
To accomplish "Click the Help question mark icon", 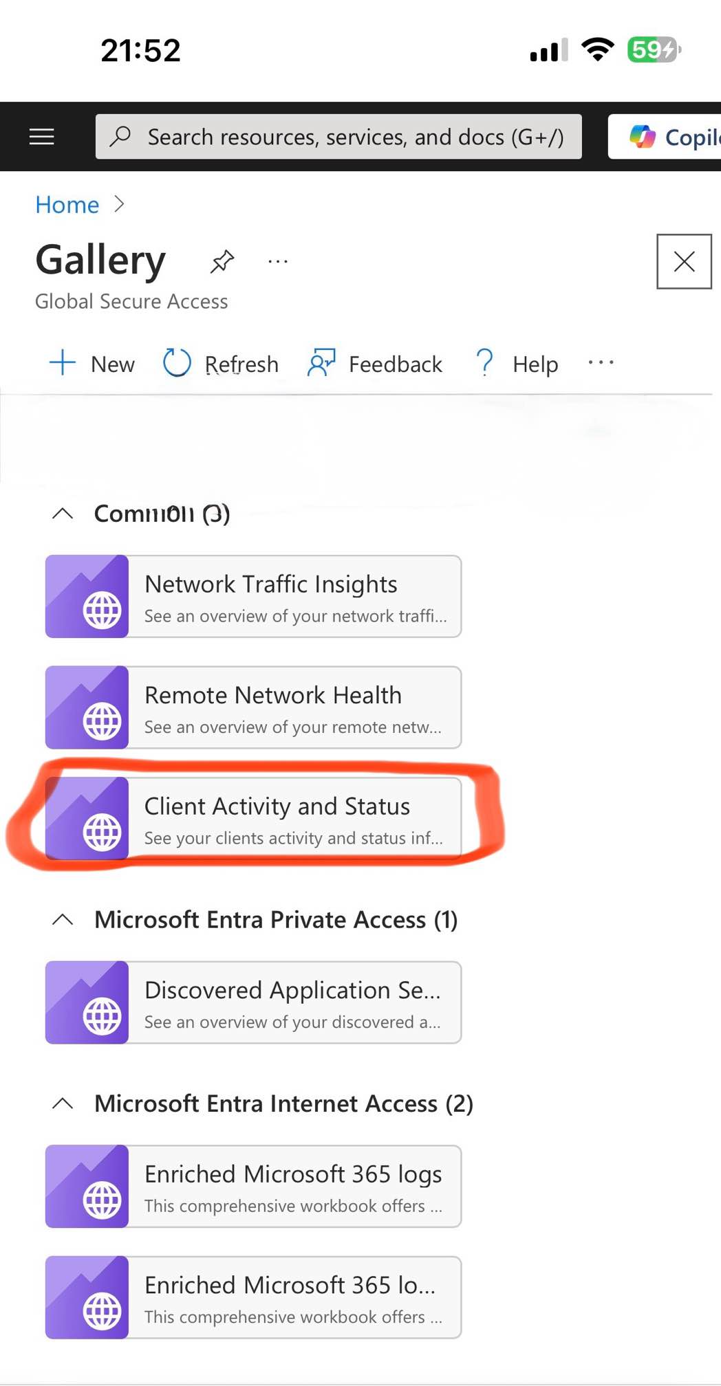I will pos(485,362).
